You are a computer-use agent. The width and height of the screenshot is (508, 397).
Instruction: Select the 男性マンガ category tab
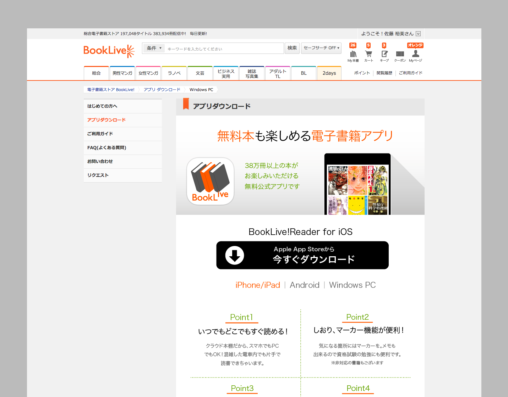tap(122, 73)
